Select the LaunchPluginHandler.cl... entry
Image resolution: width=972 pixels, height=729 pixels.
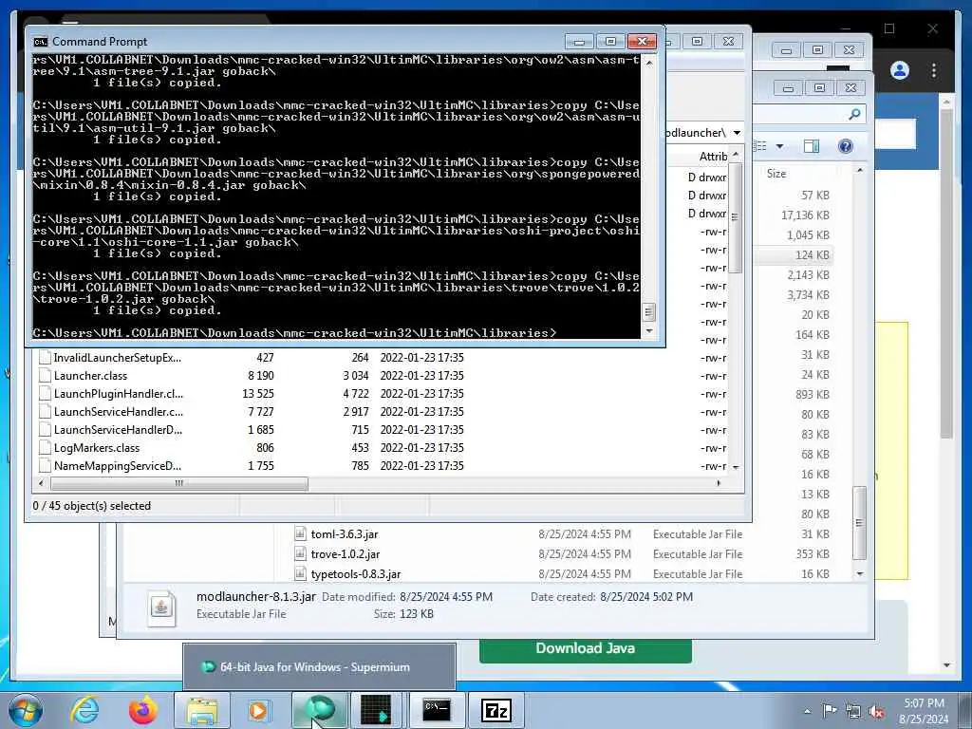118,394
